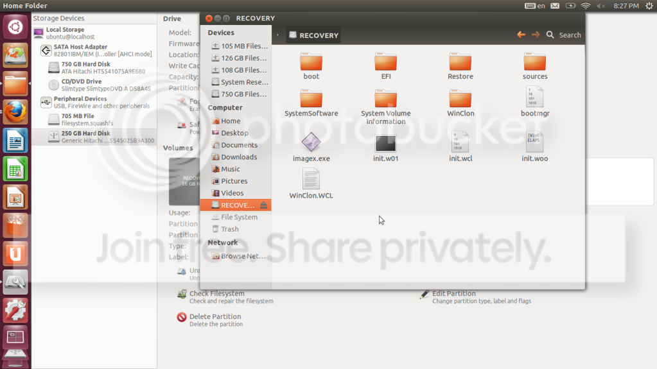The image size is (657, 369).
Task: Click the RECOVERY path bar button
Action: (x=313, y=35)
